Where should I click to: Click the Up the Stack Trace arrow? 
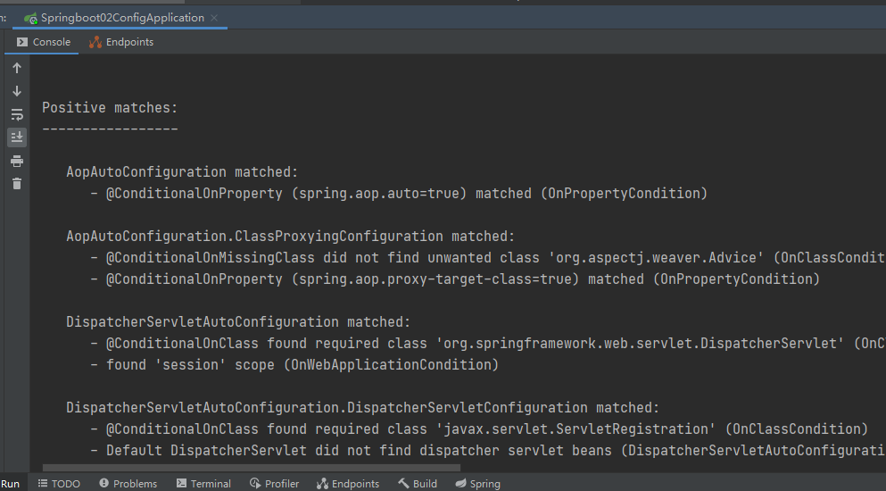click(17, 68)
